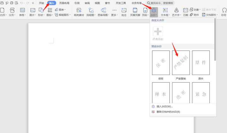This screenshot has width=227, height=133.
Task: Click the Redo arrow icon
Action: point(28,3)
